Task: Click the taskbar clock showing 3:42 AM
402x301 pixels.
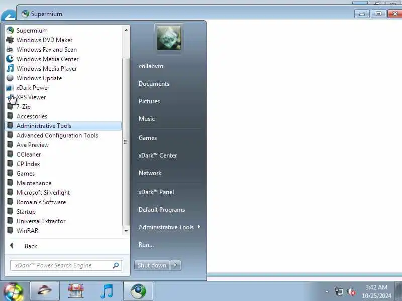Action: point(376,291)
